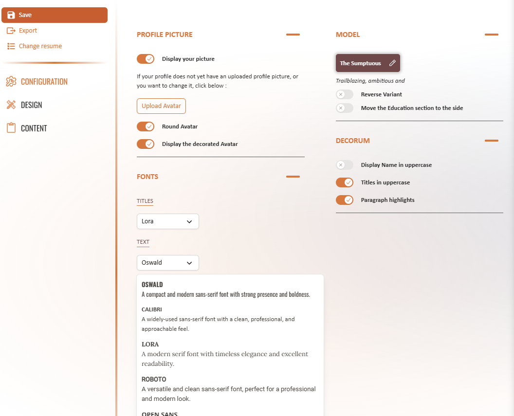Viewport: 514px width, 416px height.
Task: Click the TEXT font label
Action: point(143,242)
